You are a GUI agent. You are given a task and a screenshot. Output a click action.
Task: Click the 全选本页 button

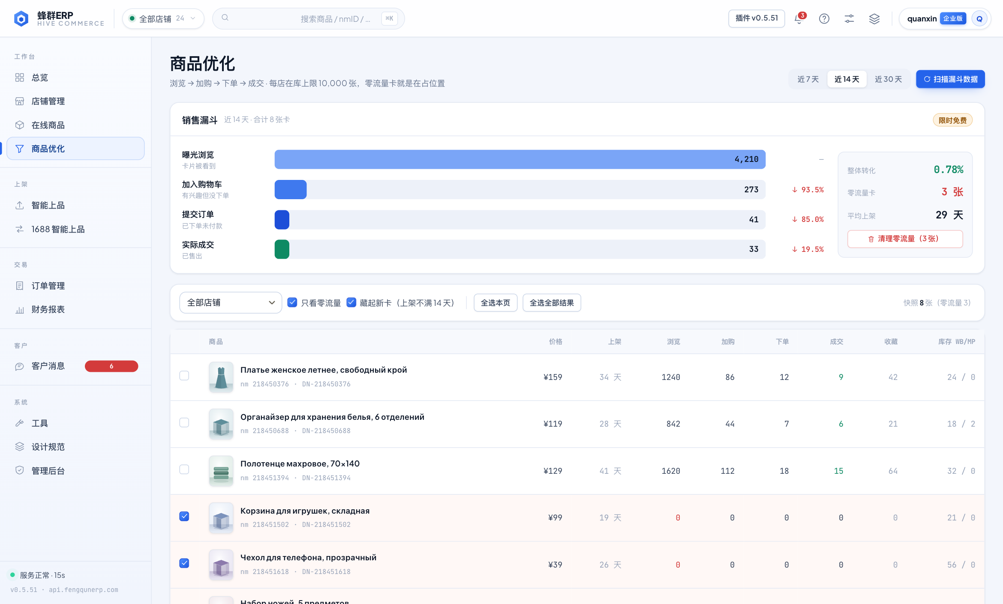[x=495, y=303]
